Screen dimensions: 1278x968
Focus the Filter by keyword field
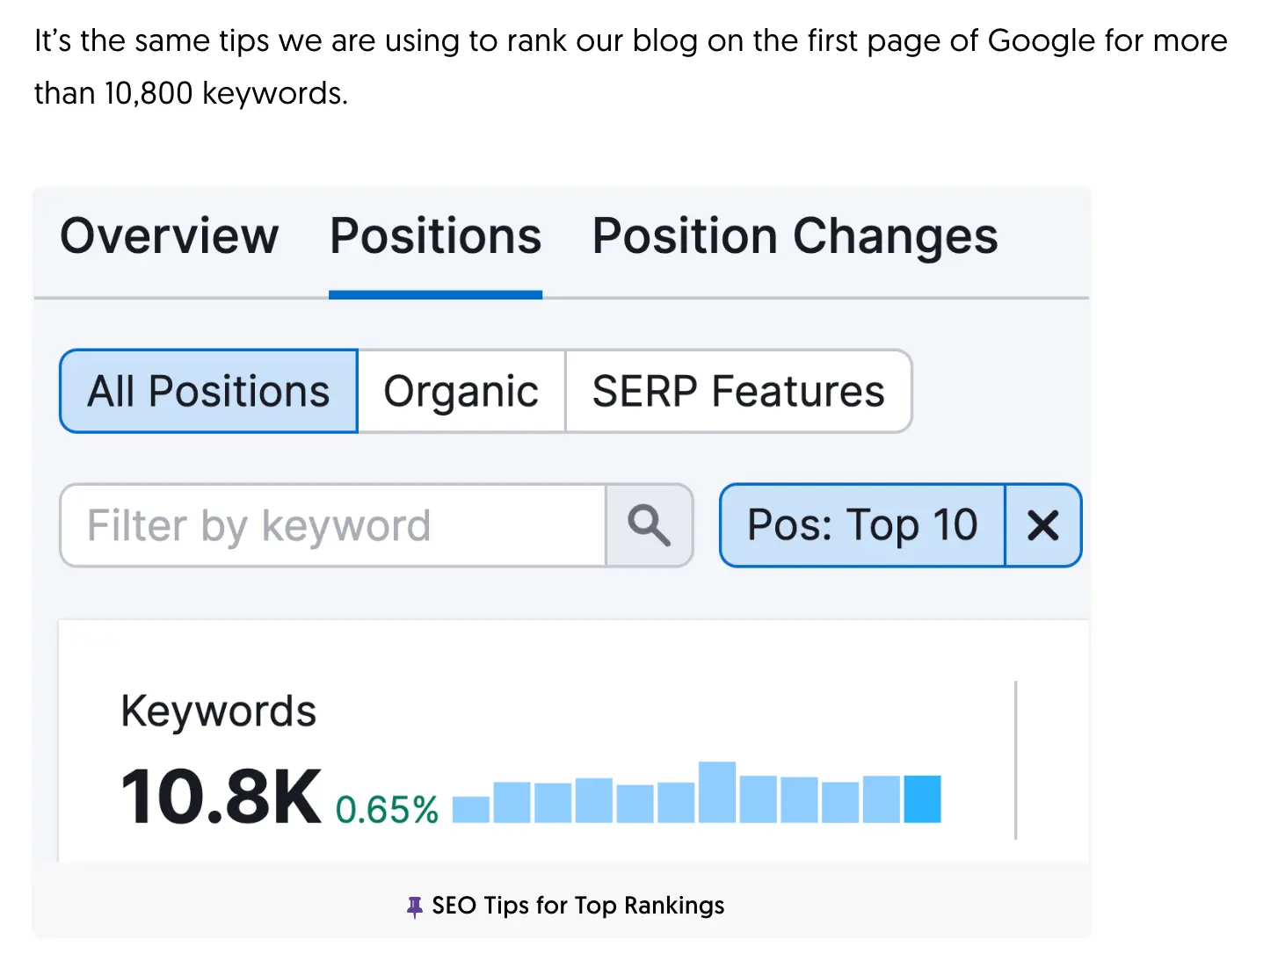(x=332, y=525)
